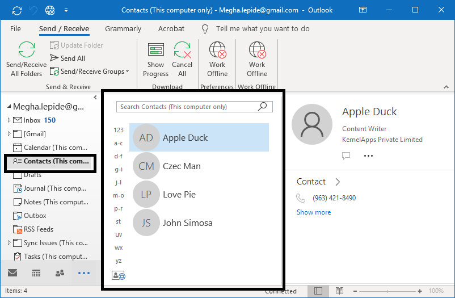Click the Send/Receive All Folders quick access icon
The width and height of the screenshot is (455, 298).
tap(17, 10)
